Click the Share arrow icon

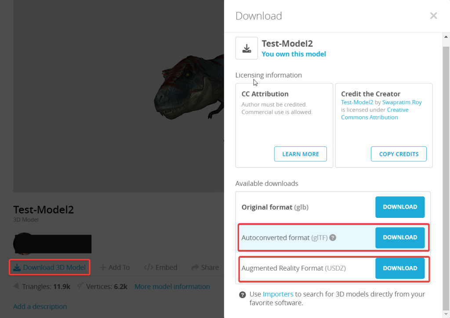195,267
